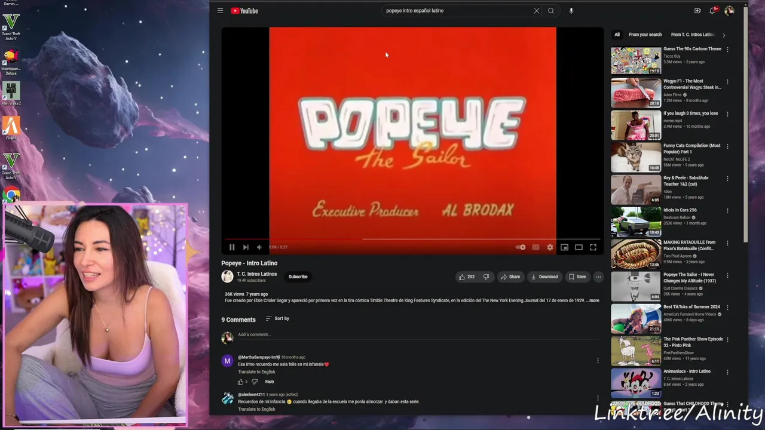Open options menu on MarthaSampayo's comment
This screenshot has height=430, width=765.
coord(598,361)
